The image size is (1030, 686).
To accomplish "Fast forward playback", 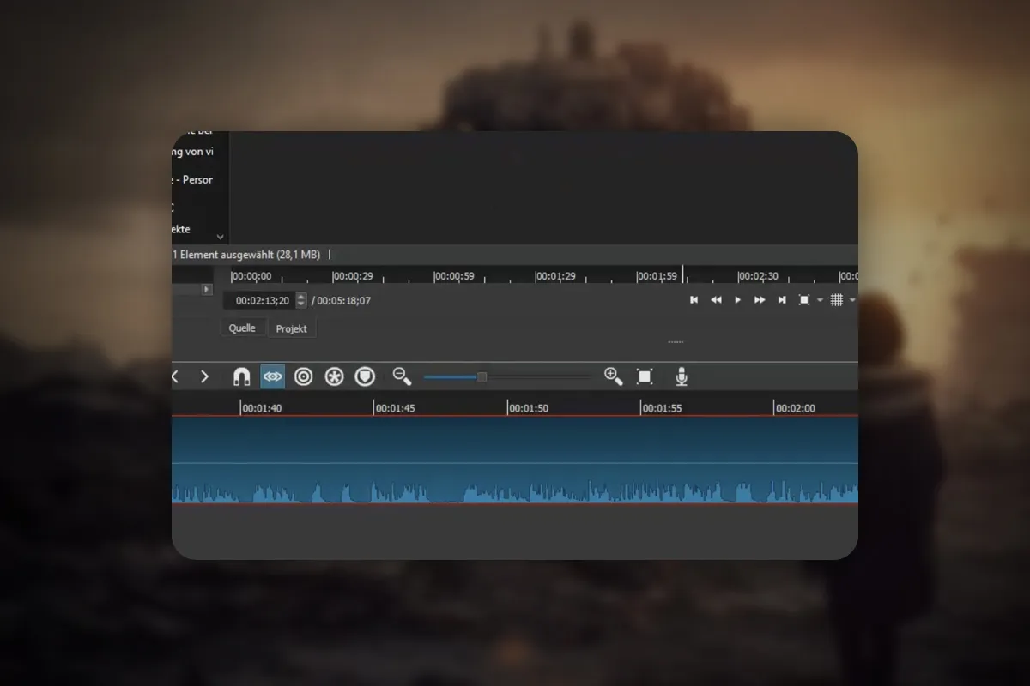I will click(760, 300).
